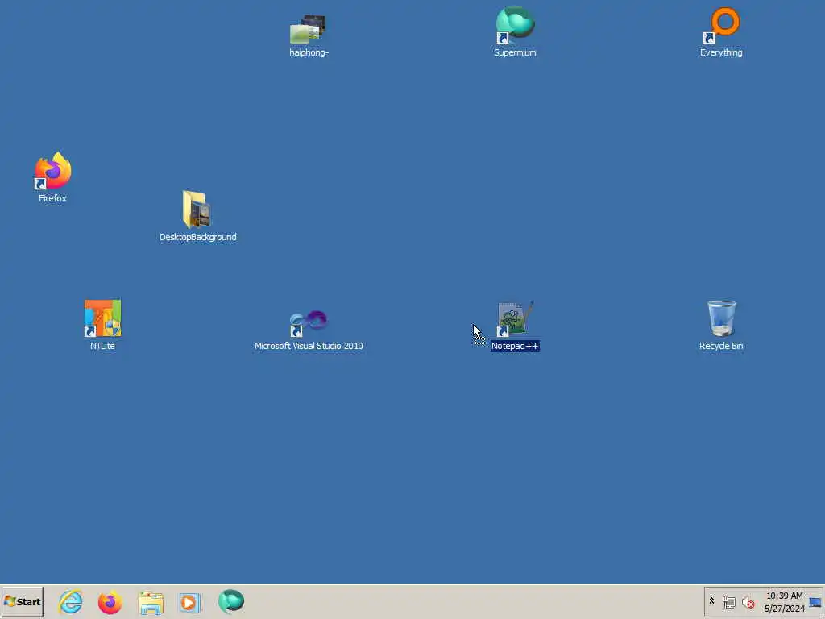Show hidden system tray icons
825x619 pixels.
712,601
